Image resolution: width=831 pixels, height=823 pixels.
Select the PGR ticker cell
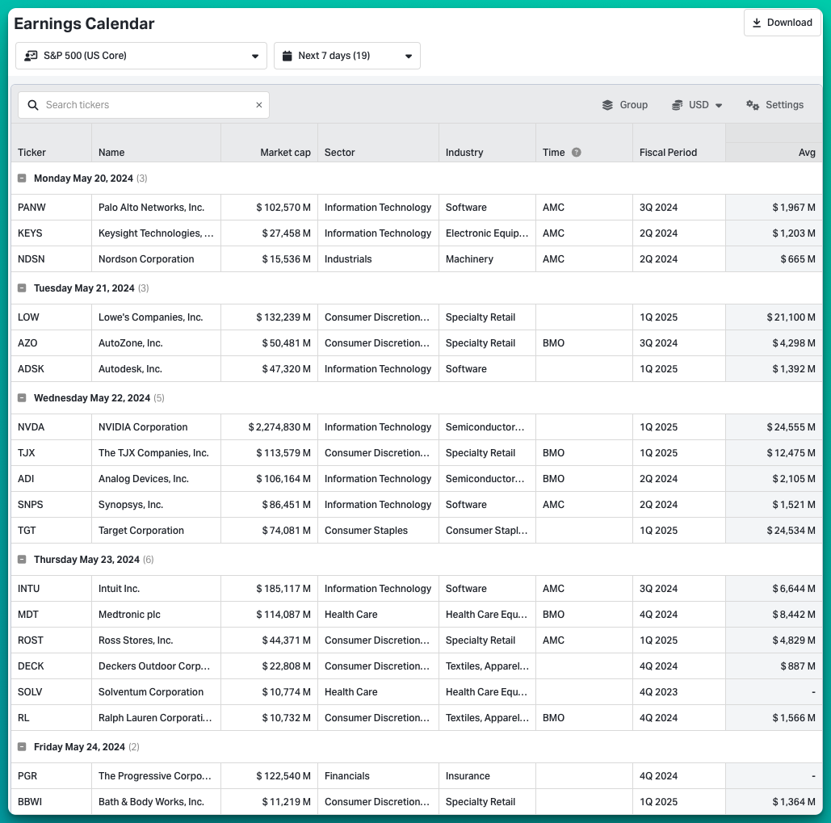coord(52,776)
